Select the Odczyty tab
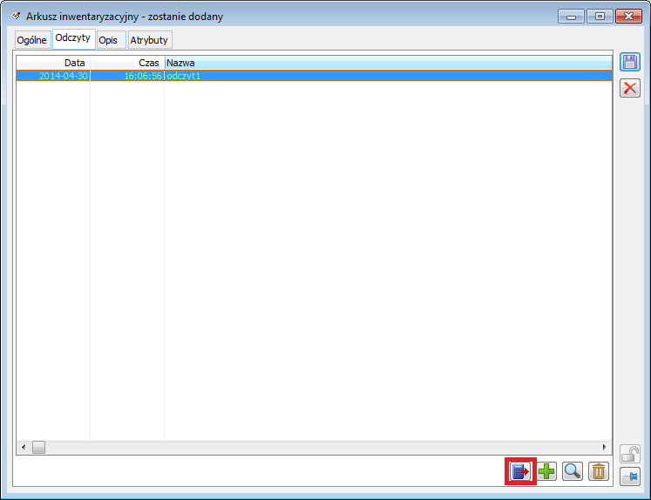Image resolution: width=651 pixels, height=500 pixels. 73,38
